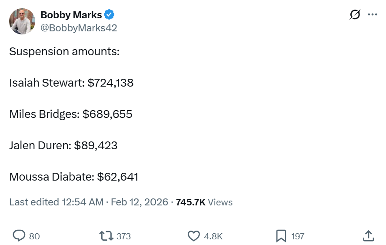The height and width of the screenshot is (245, 386).
Task: Click the blue verified checkmark badge
Action: 109,15
